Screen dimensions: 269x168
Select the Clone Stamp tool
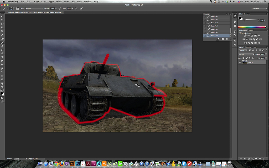click(2, 46)
